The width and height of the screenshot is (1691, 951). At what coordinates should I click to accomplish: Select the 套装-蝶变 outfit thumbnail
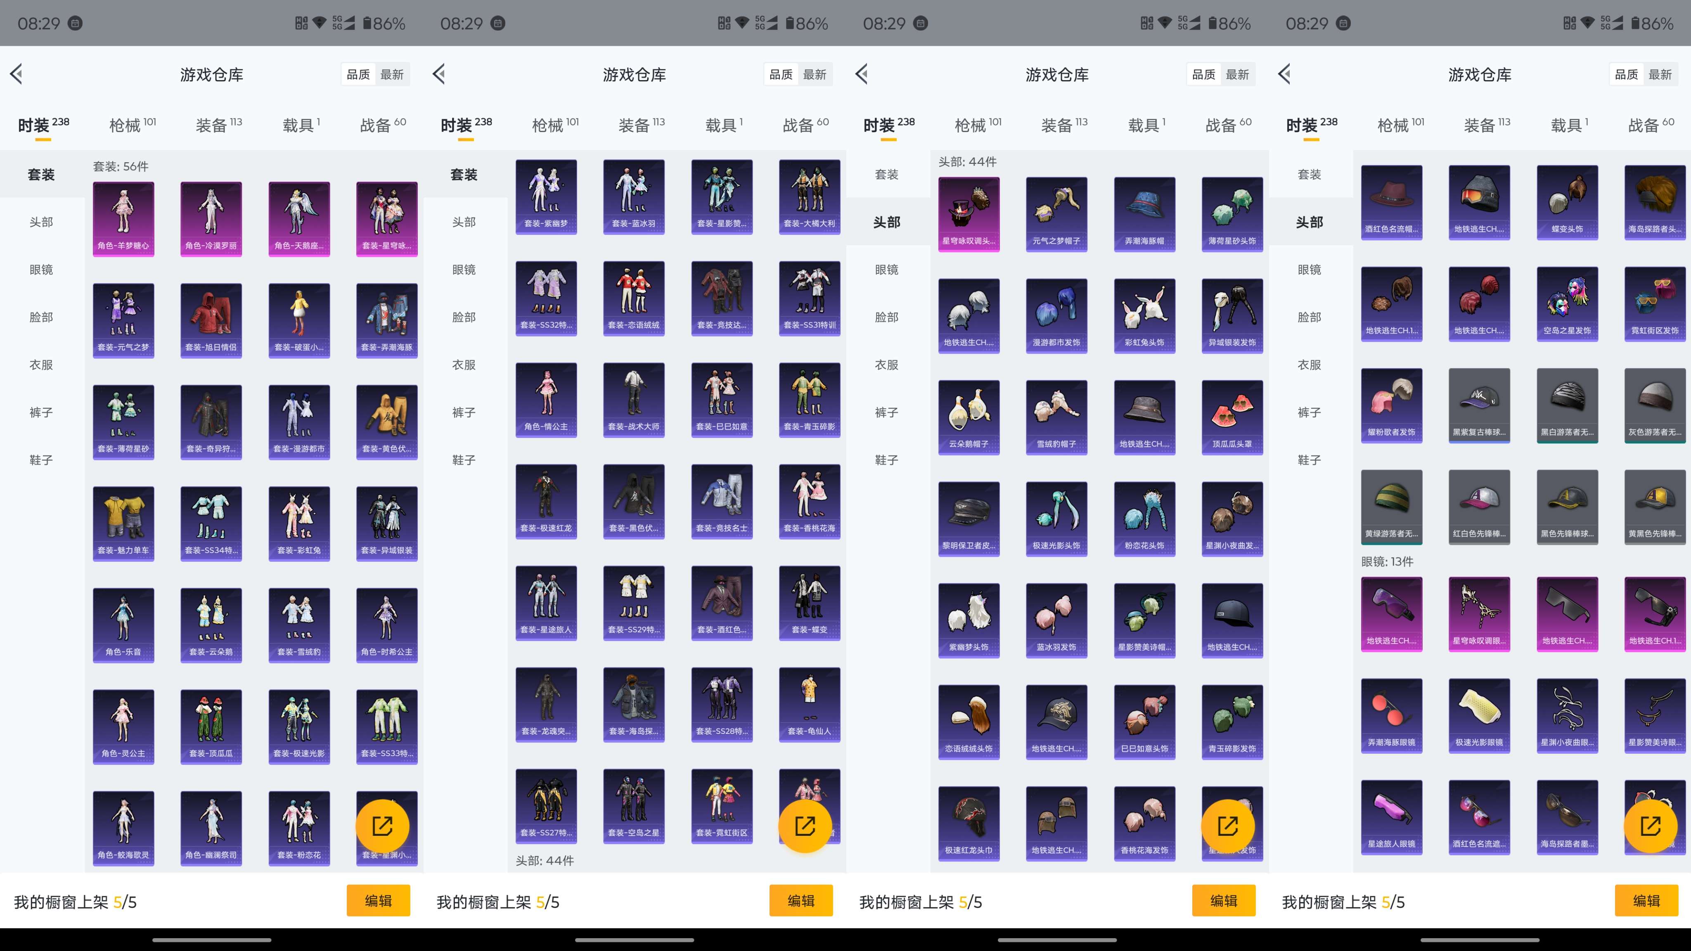810,603
